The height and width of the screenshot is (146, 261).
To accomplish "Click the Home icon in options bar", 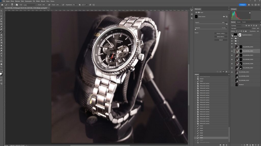I will tap(2, 5).
